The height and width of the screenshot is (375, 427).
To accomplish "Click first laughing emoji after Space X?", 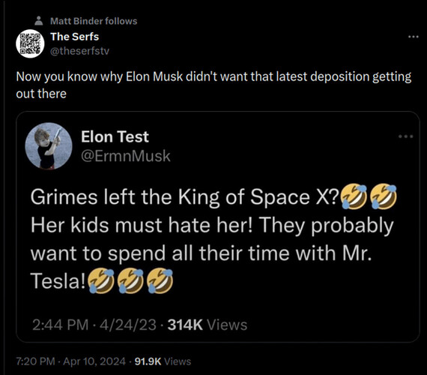I will (354, 196).
